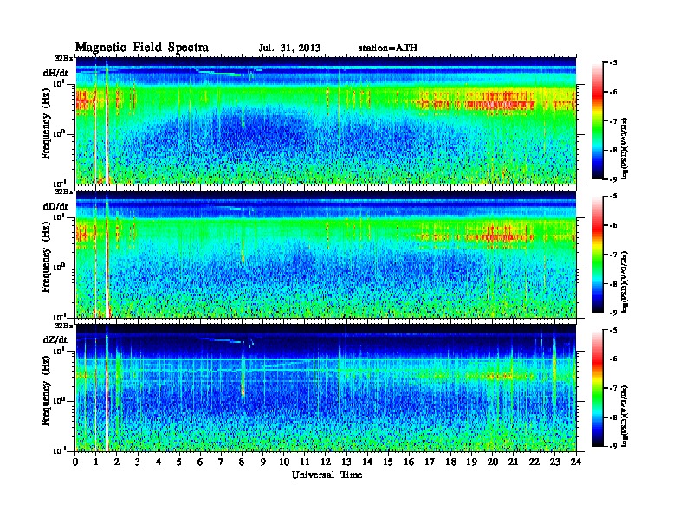Click hour '23' on the time axis
Viewport: 686px width, 530px height.
coord(554,462)
